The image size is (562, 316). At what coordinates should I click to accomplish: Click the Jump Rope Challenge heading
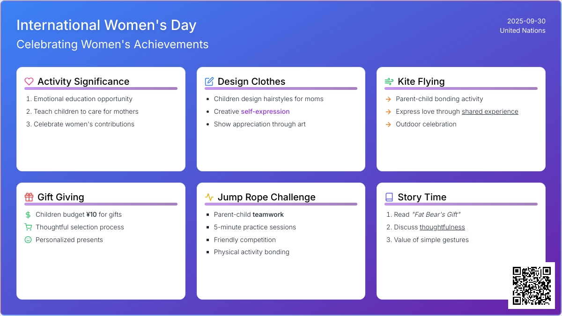[x=266, y=197]
